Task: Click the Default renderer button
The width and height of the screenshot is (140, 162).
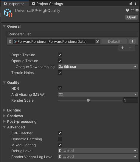Action: click(x=114, y=42)
